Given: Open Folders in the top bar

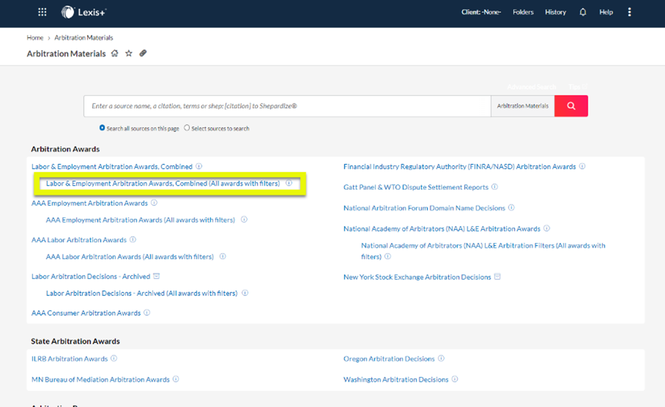Looking at the screenshot, I should (523, 12).
